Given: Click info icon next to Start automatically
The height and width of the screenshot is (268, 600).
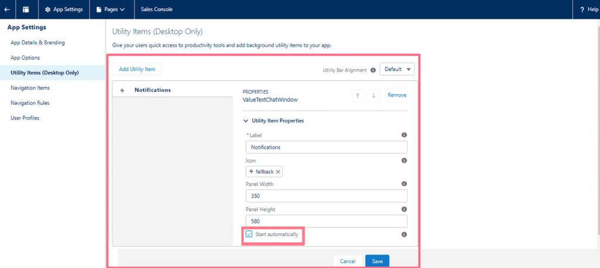Looking at the screenshot, I should [404, 235].
